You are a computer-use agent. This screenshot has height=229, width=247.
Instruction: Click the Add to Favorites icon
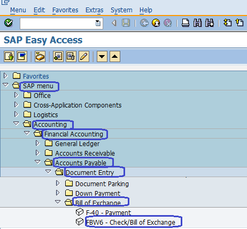click(58, 57)
